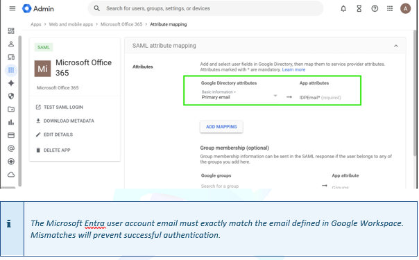Click the App attribute column label
This screenshot has height=260, width=419.
click(x=345, y=175)
